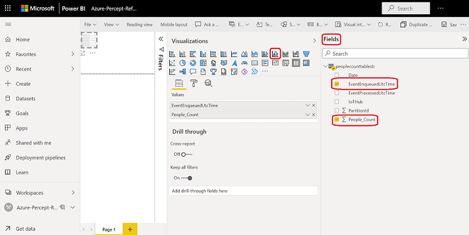The image size is (469, 235).
Task: Collapse the peoplecounttablesb table tree
Action: [325, 66]
